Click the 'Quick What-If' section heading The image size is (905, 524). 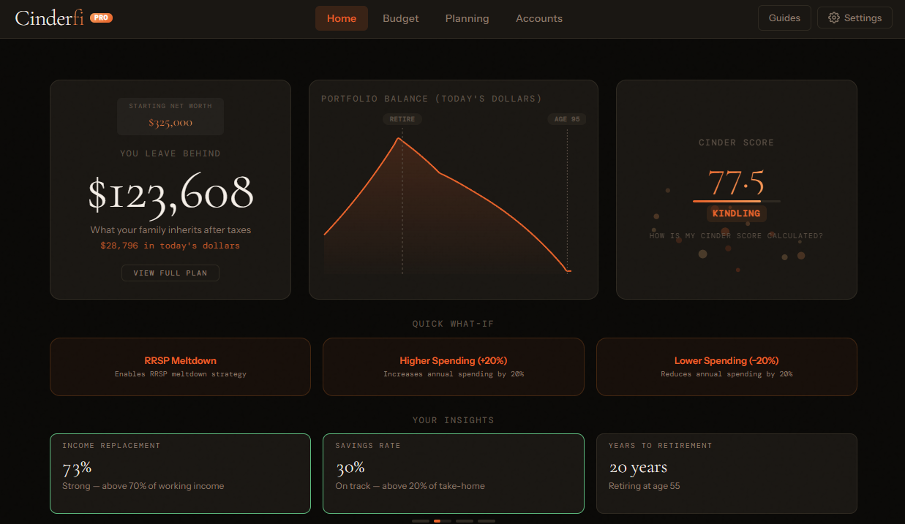[453, 324]
